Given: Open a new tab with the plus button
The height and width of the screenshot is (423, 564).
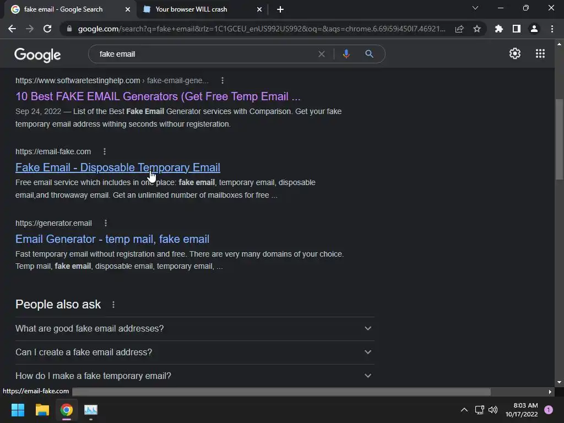Looking at the screenshot, I should 280,9.
